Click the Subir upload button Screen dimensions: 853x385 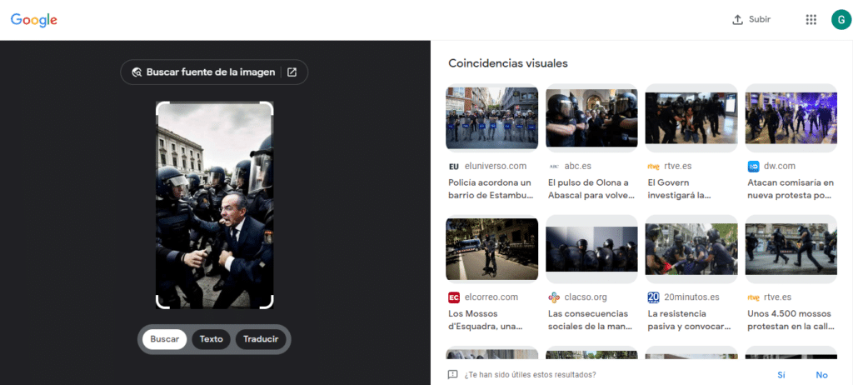[x=751, y=20]
